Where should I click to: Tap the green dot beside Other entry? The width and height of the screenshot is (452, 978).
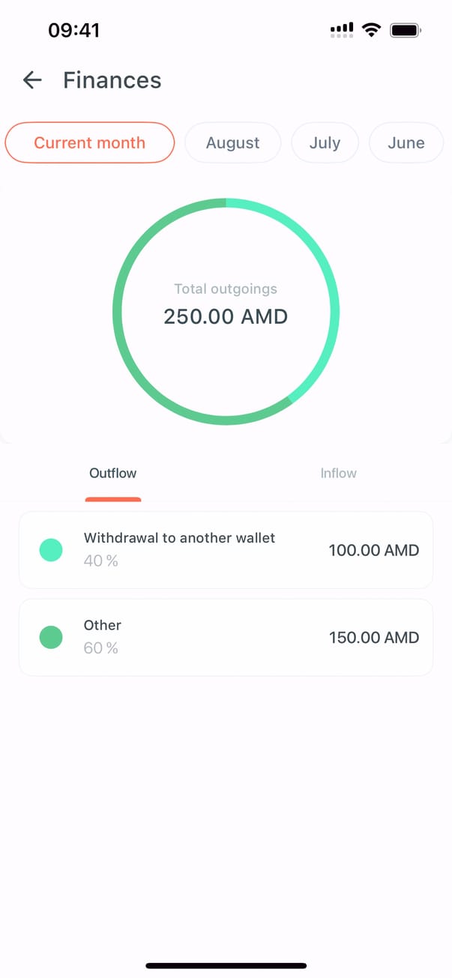[x=51, y=638]
